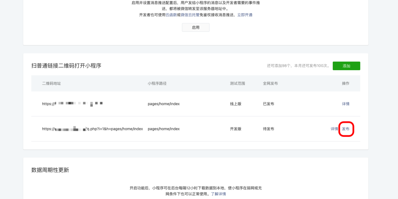This screenshot has height=199, width=398.
Task: Click the 扫普通链接二维码打开小程序 section title
Action: click(66, 66)
